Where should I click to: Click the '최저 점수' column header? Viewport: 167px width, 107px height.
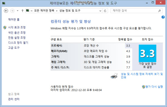click(x=148, y=40)
